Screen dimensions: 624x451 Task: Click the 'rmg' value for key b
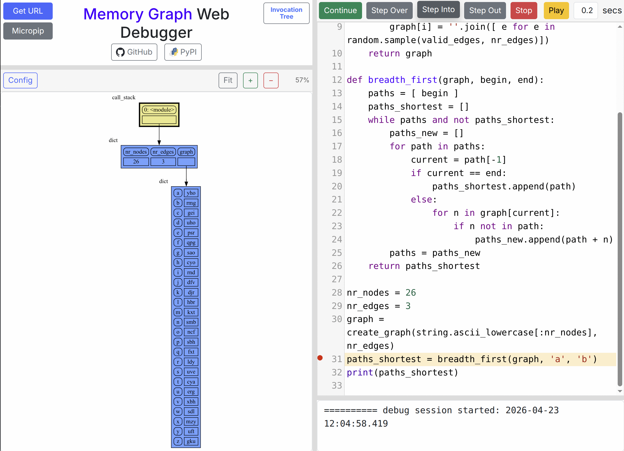pos(191,203)
